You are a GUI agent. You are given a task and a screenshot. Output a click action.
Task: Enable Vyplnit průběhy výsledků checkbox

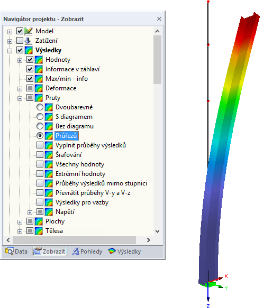pyautogui.click(x=40, y=145)
